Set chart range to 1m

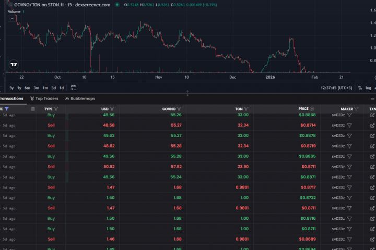(x=45, y=87)
